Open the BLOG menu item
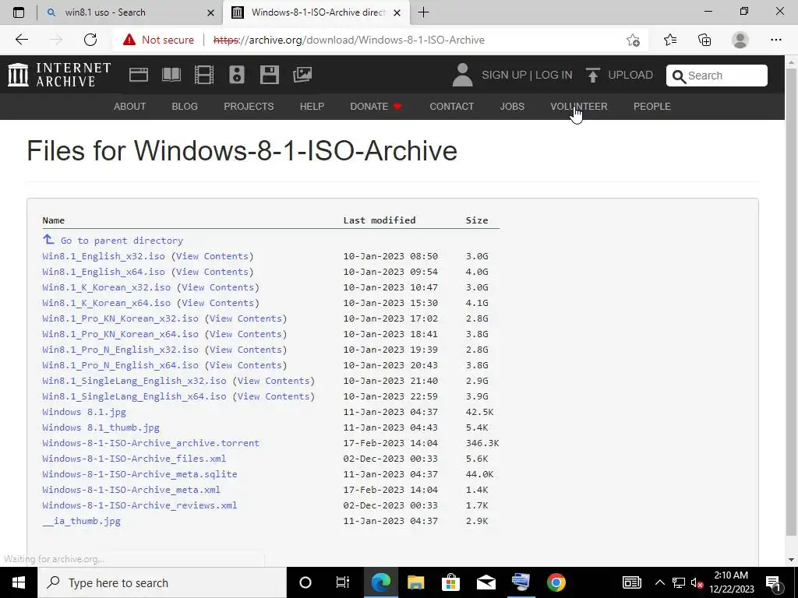 coord(185,106)
